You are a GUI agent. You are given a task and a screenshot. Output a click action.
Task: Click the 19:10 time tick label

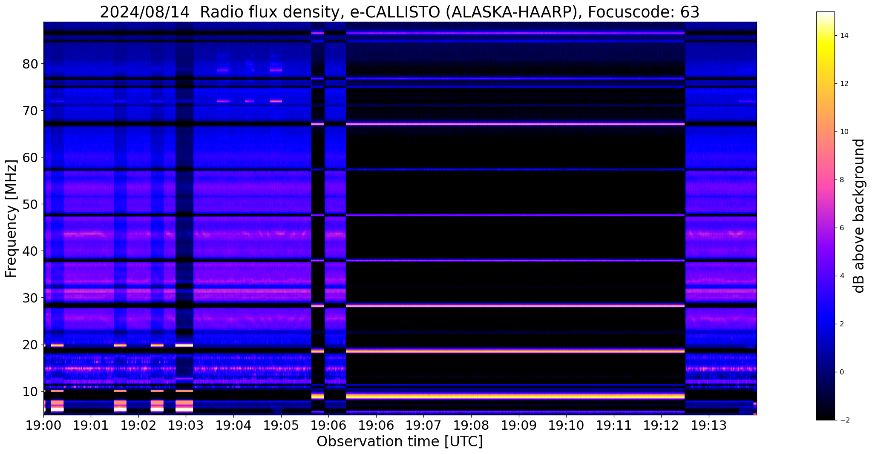tap(566, 425)
